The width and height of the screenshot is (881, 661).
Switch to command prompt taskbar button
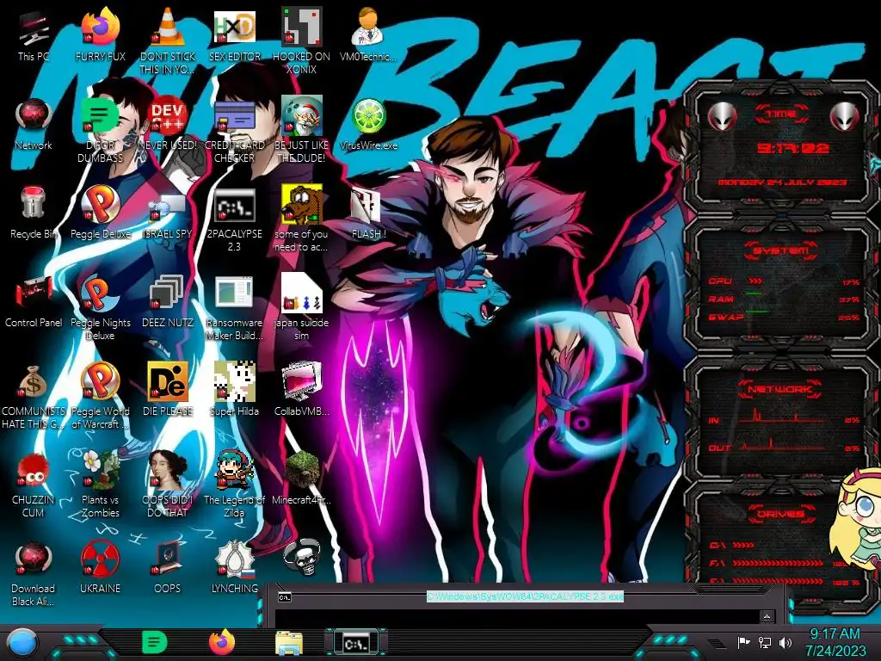(x=356, y=642)
